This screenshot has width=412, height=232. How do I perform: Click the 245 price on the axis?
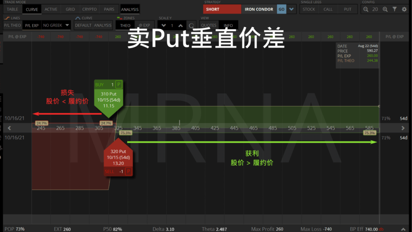(41, 128)
